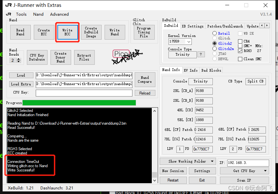The image size is (278, 194).
Task: Toggle the CR4 checkbox
Action: 240,41
